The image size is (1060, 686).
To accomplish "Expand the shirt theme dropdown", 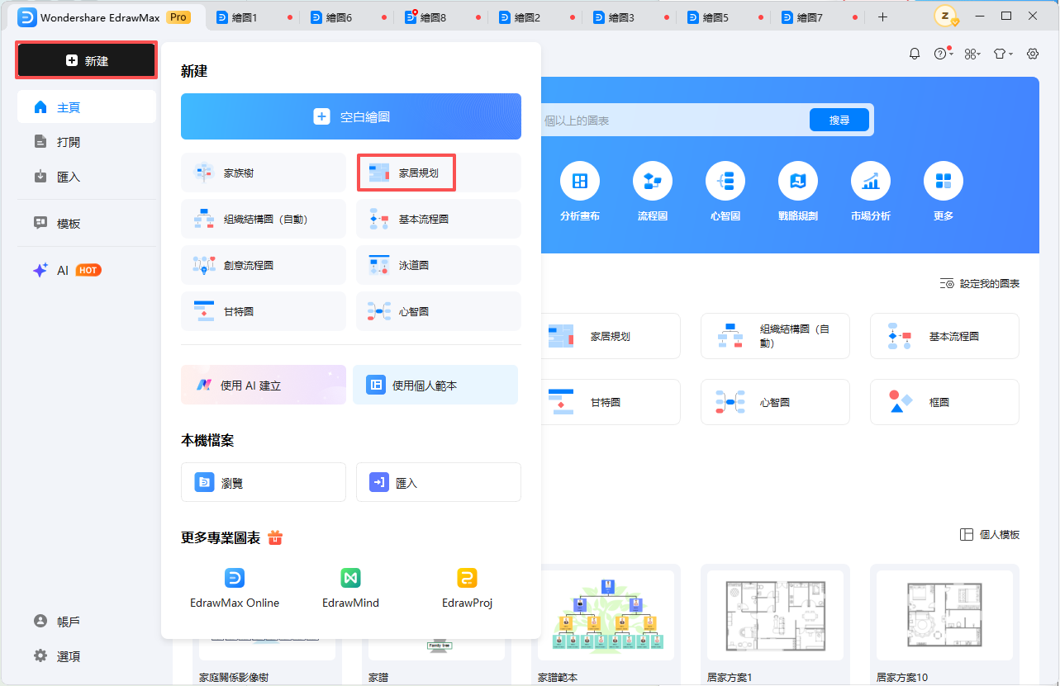I will click(x=1001, y=53).
